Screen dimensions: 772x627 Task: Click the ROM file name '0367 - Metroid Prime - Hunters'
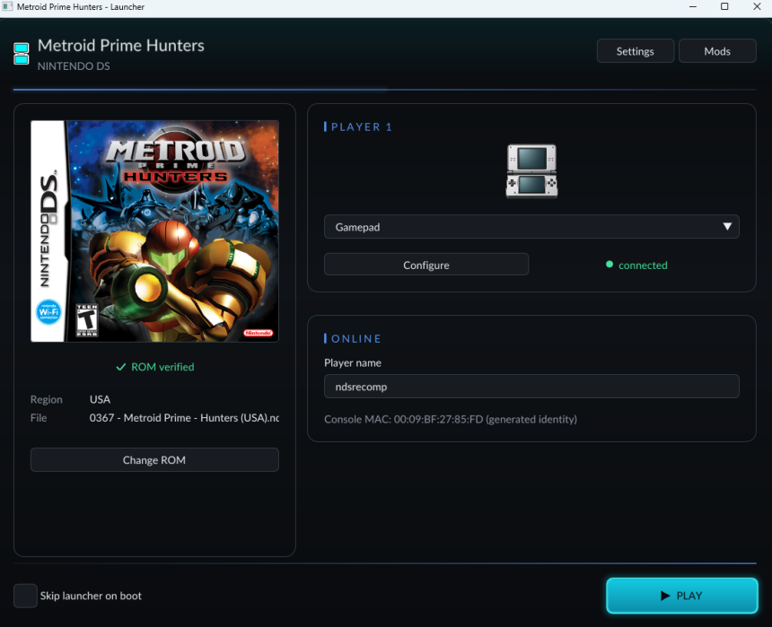tap(184, 418)
